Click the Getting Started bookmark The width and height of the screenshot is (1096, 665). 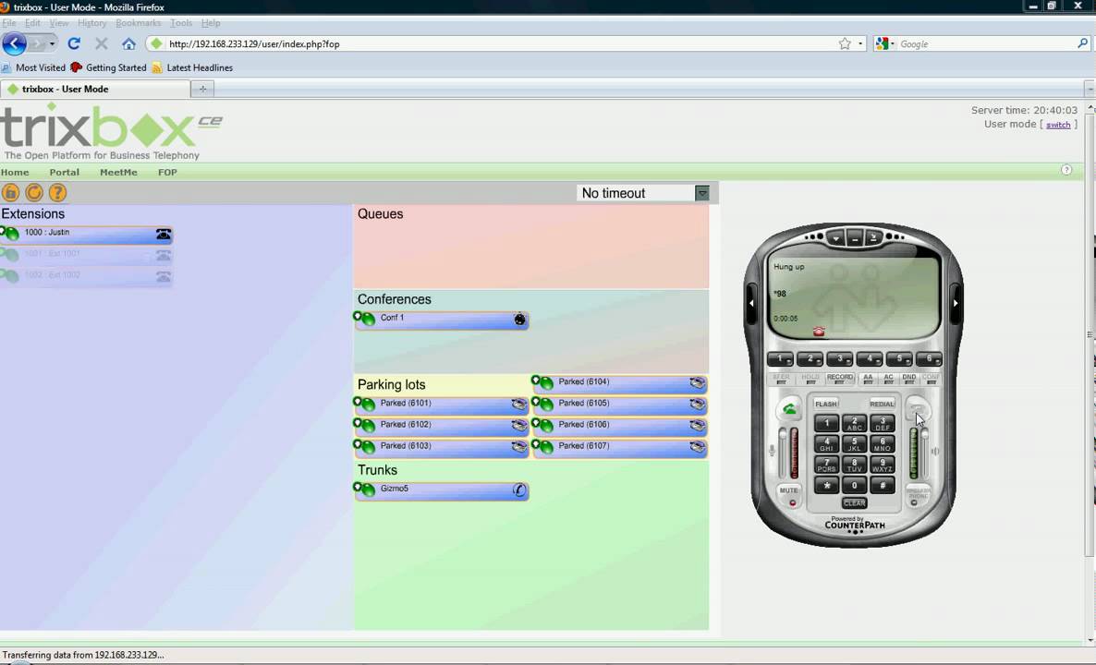109,67
